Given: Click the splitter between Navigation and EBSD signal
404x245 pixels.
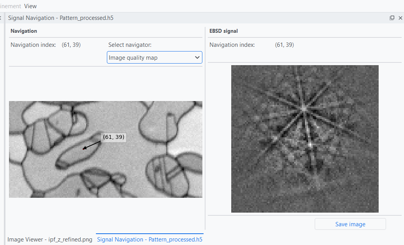Looking at the screenshot, I should click(205, 129).
